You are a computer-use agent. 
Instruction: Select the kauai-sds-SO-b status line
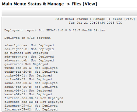pyautogui.click(x=31, y=87)
